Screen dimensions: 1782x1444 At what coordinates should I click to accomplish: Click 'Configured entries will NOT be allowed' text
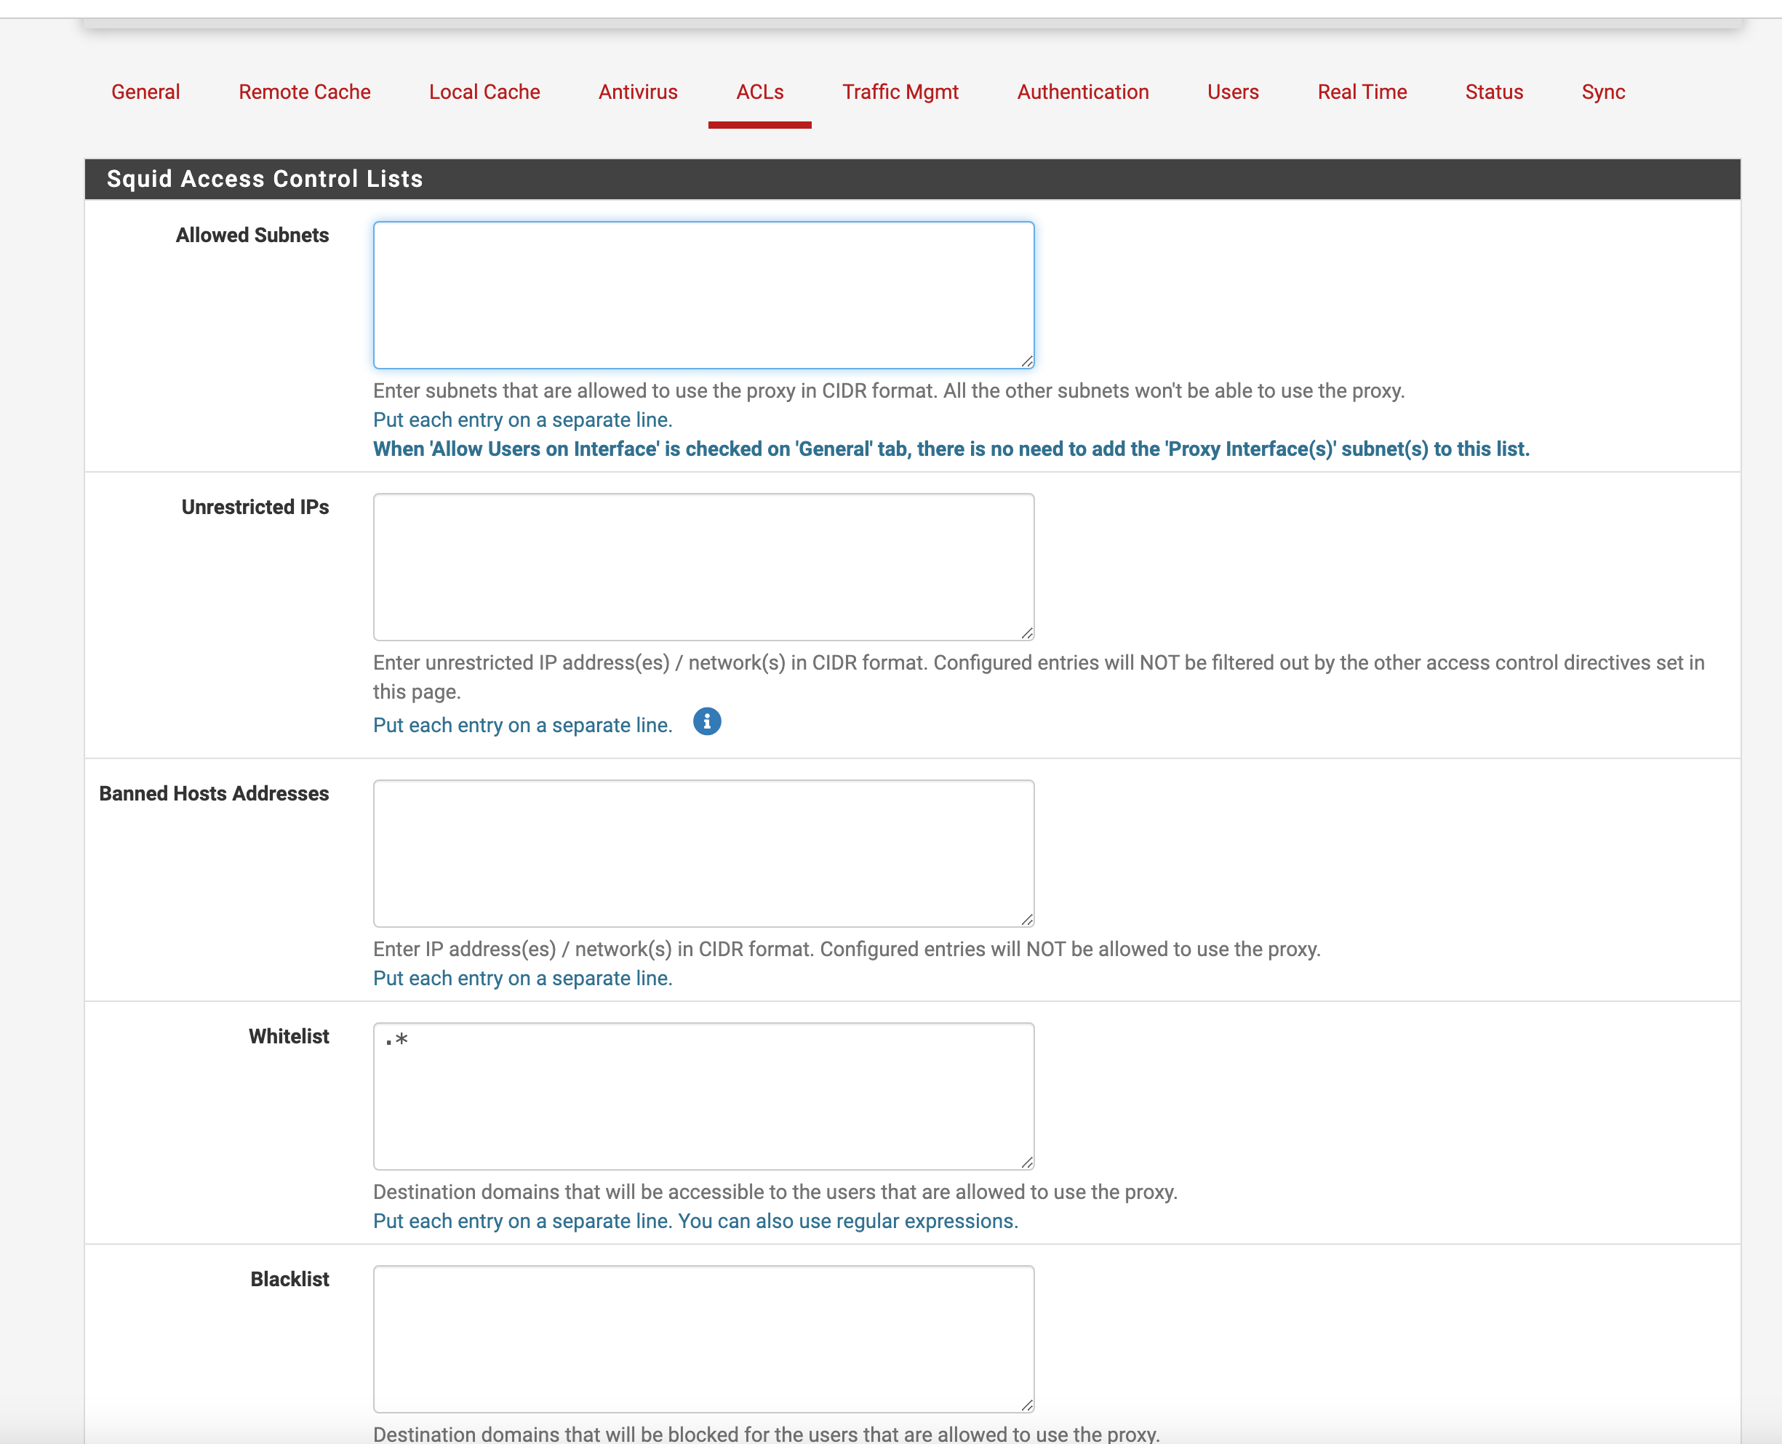(x=1070, y=949)
